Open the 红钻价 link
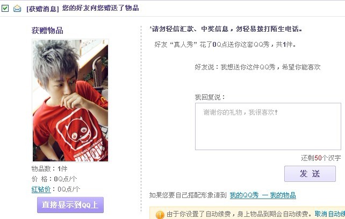The width and height of the screenshot is (345, 219). [x=41, y=189]
